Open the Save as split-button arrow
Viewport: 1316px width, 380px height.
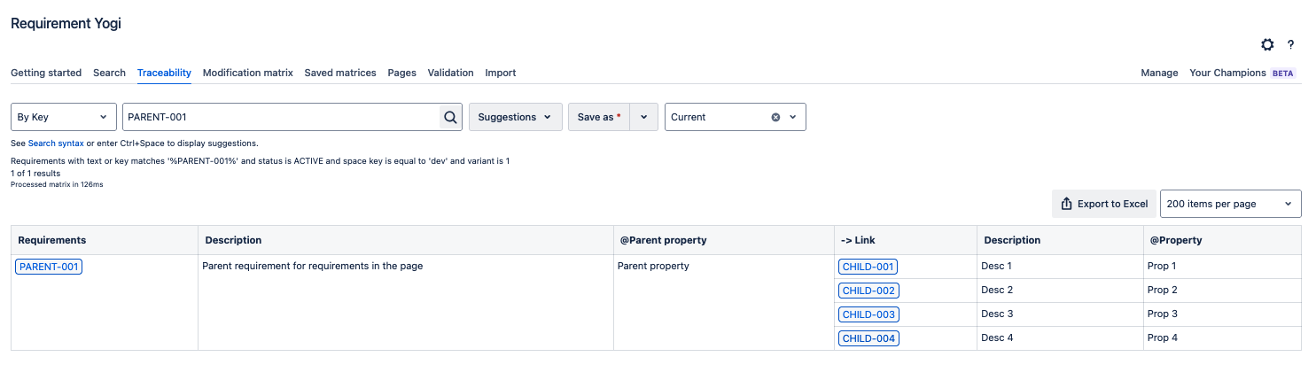coord(644,117)
